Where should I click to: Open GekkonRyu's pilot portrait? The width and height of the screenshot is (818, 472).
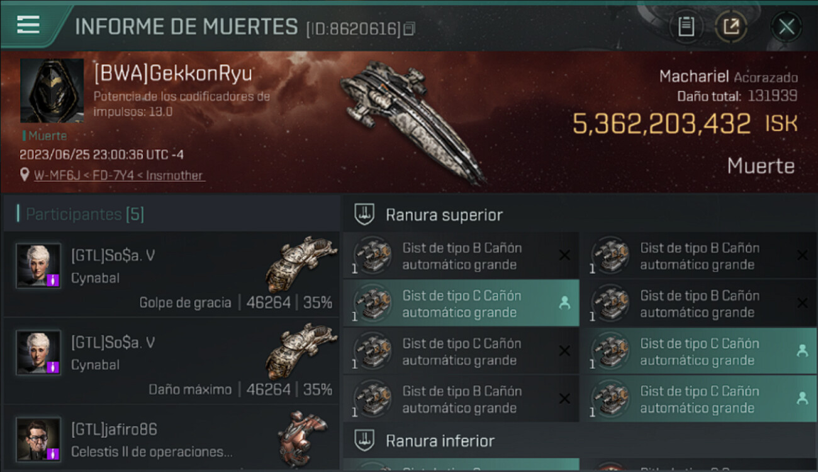click(52, 91)
